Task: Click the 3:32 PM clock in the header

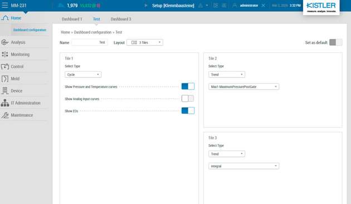Action: click(x=295, y=6)
